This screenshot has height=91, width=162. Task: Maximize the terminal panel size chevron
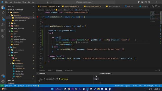[x=156, y=70]
